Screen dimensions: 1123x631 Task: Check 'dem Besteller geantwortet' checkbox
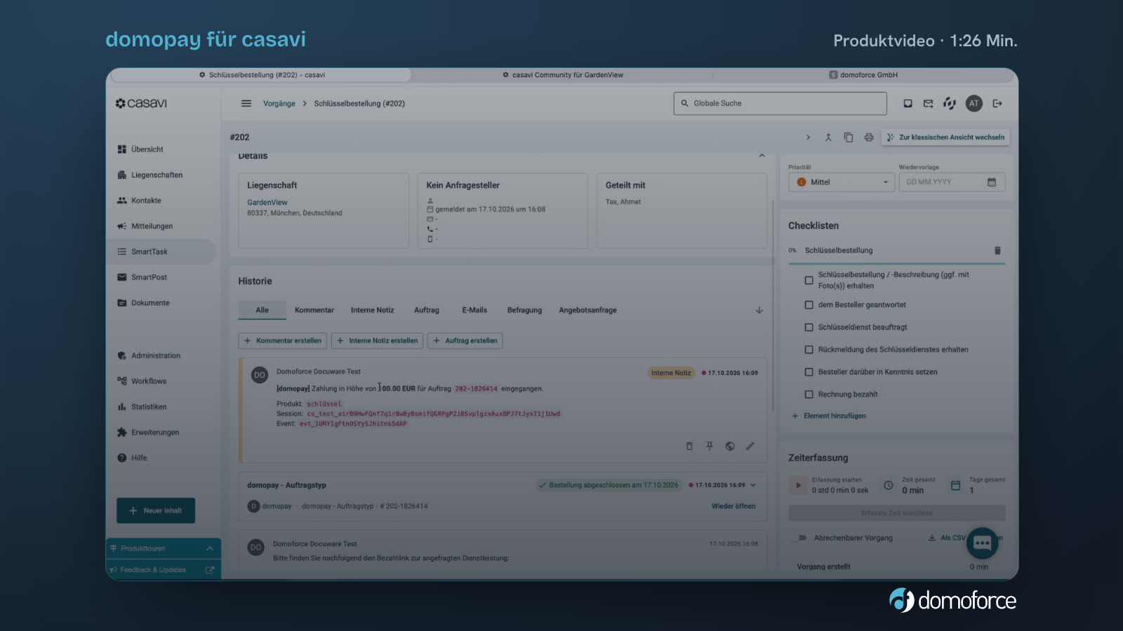pos(809,305)
